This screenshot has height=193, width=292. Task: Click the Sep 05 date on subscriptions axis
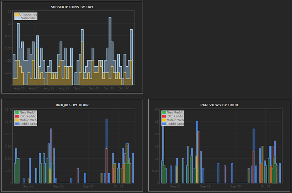pyautogui.click(x=79, y=88)
